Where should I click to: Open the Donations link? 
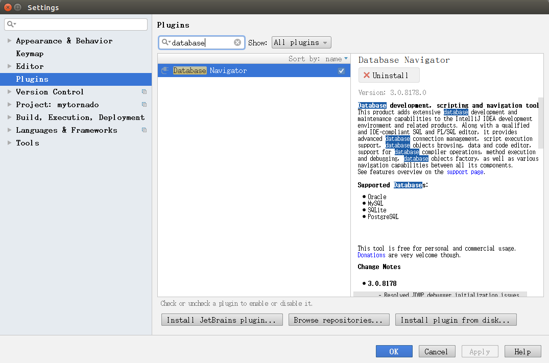click(371, 255)
